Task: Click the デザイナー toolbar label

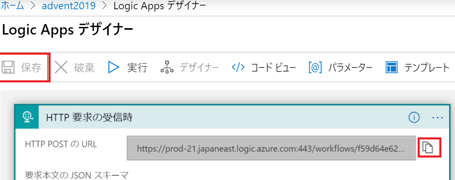Action: click(199, 67)
